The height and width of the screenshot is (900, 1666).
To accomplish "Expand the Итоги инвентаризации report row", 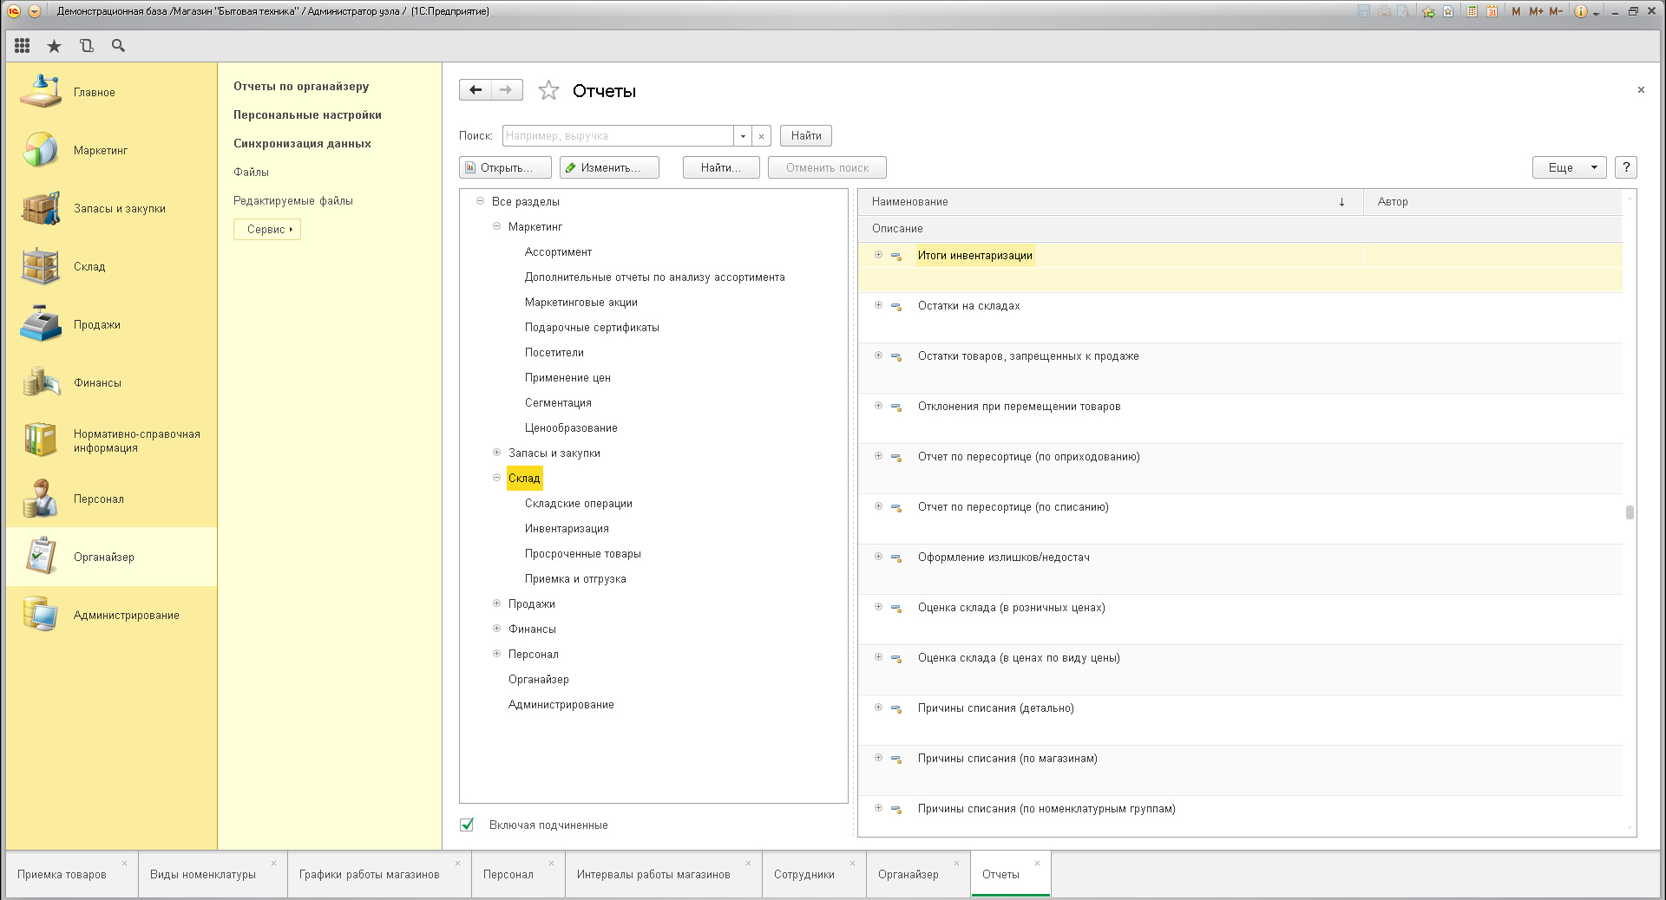I will [x=878, y=255].
